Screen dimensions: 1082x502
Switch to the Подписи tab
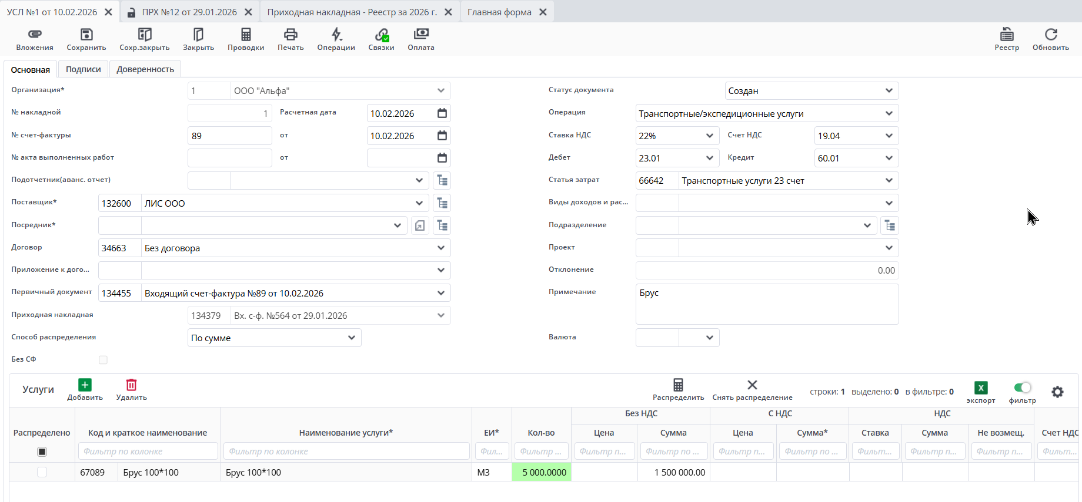tap(83, 69)
